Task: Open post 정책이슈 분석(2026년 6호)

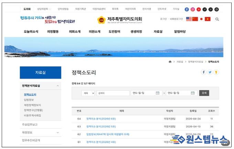Action: 101,119
